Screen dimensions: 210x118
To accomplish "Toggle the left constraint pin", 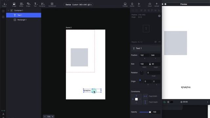I will [x=133, y=99].
